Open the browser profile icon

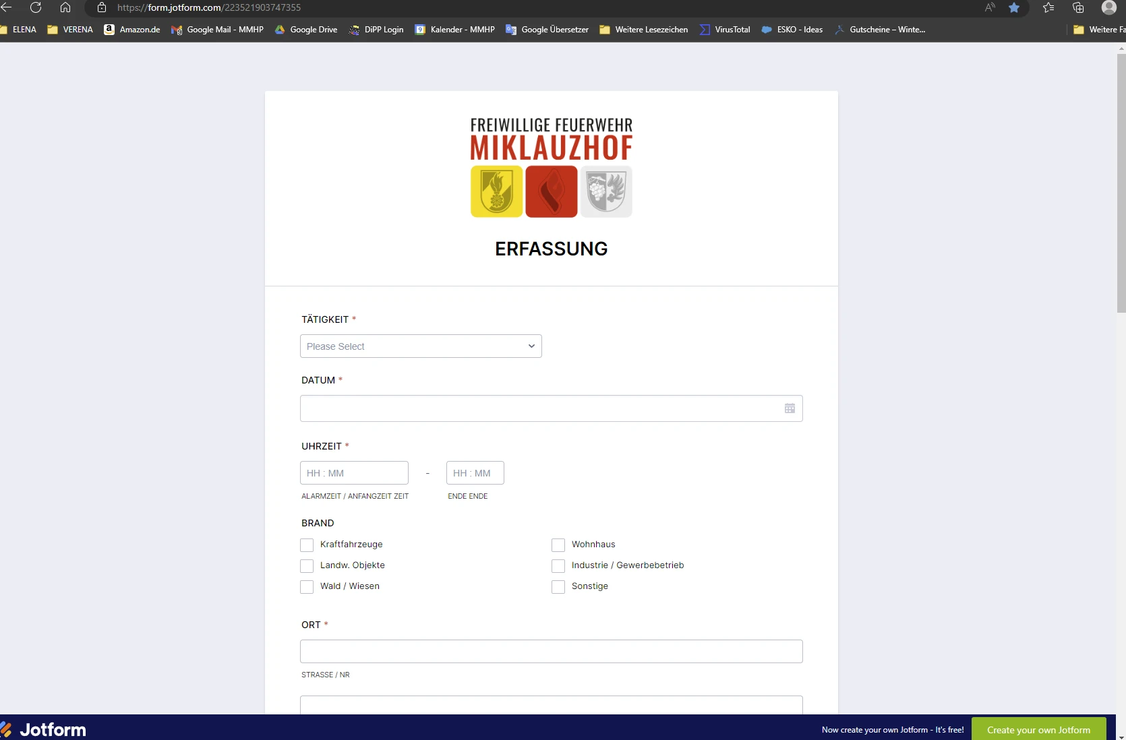click(1108, 7)
